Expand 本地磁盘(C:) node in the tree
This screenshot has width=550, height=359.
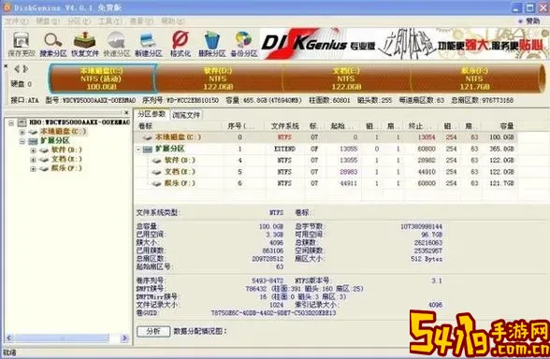click(22, 132)
